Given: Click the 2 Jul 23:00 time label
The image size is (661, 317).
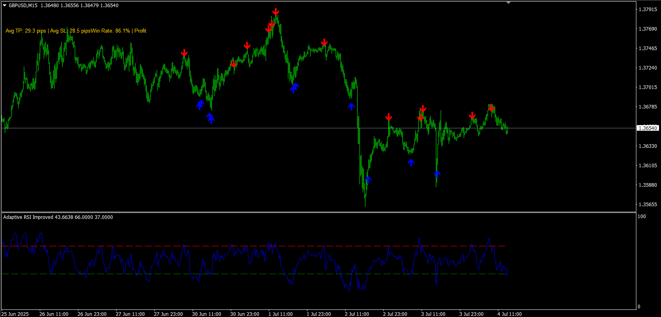Looking at the screenshot, I should 395,314.
